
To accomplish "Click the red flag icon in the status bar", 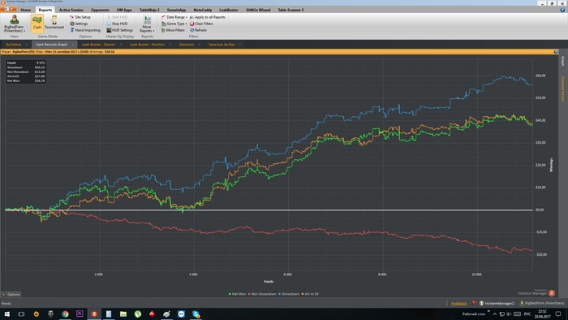I will 474,303.
